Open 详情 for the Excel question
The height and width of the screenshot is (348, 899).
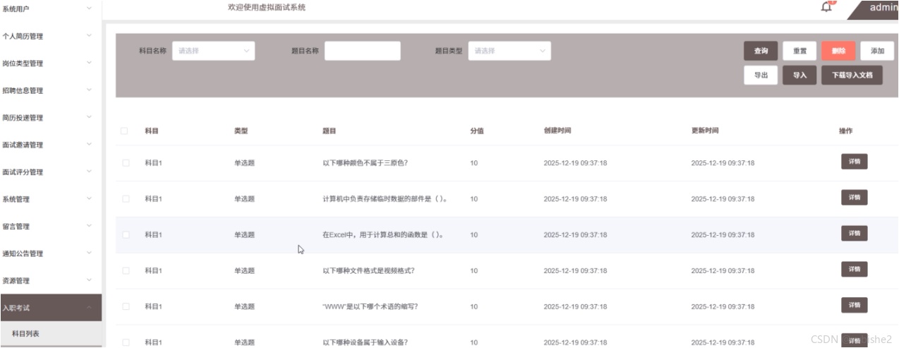[854, 233]
